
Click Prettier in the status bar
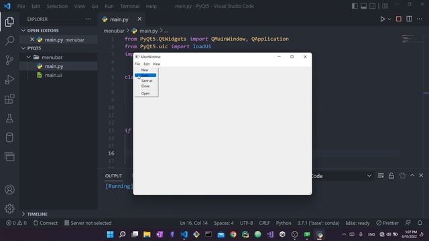(387, 223)
